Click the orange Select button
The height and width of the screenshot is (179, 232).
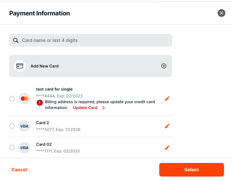click(x=192, y=170)
